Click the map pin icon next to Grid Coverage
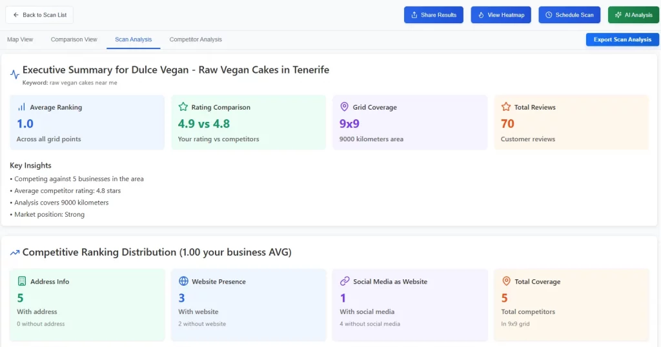 coord(345,106)
